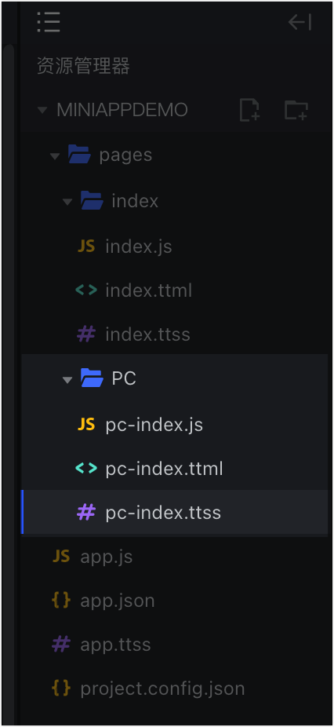
Task: Click the pages folder icon
Action: click(79, 155)
